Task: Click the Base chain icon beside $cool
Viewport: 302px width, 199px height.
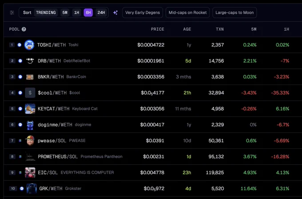Action: tap(20, 93)
